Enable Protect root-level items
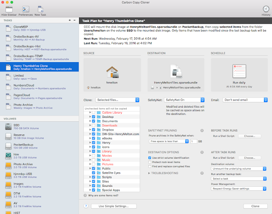Viewport: 272px width, 214px height. [x=150, y=162]
